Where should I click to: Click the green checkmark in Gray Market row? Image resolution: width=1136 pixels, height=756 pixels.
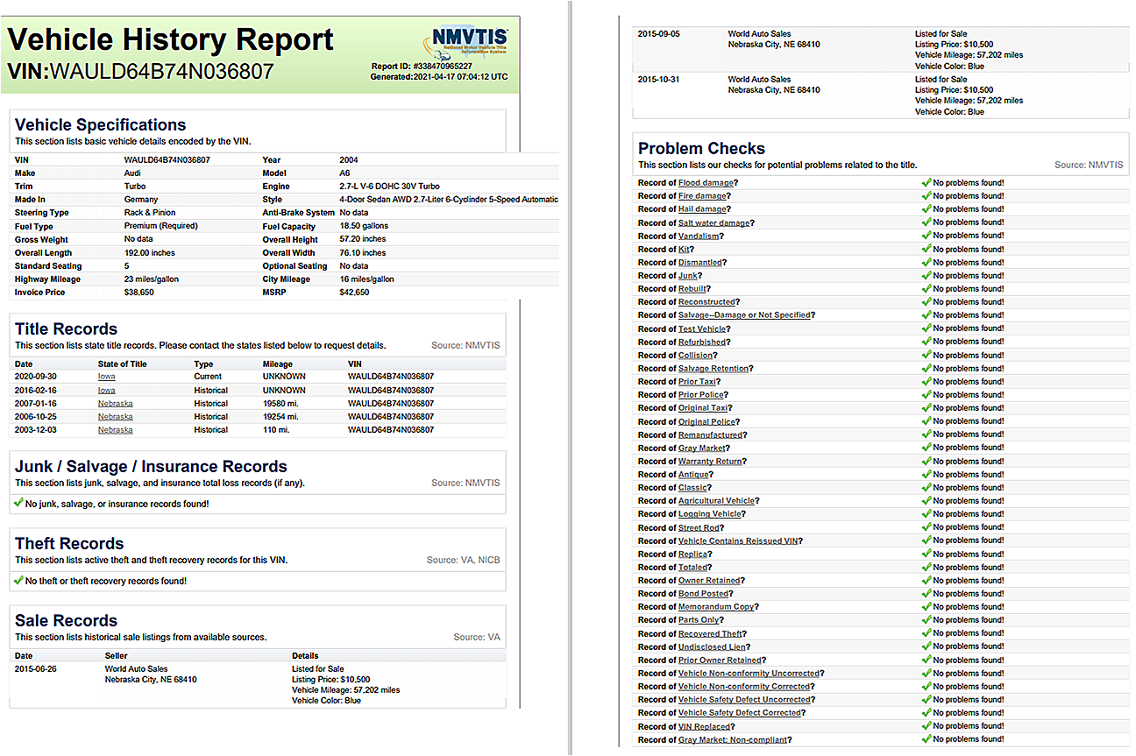click(927, 448)
